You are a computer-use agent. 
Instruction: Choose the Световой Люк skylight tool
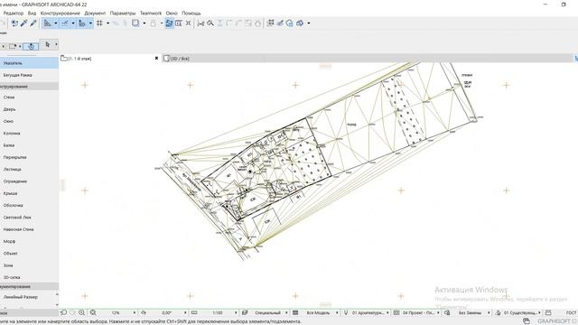click(29, 218)
